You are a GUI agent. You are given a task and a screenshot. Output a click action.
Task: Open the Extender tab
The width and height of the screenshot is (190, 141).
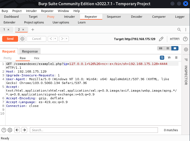(9, 22)
